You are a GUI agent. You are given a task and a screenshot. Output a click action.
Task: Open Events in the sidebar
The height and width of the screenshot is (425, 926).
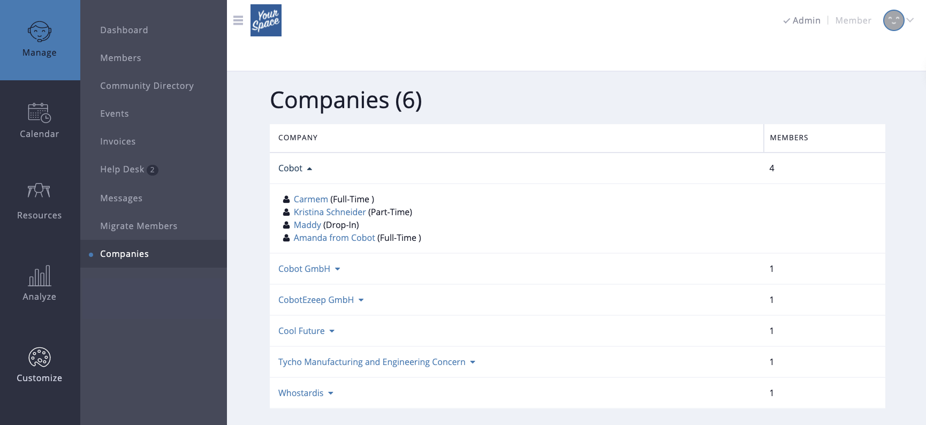pyautogui.click(x=115, y=113)
